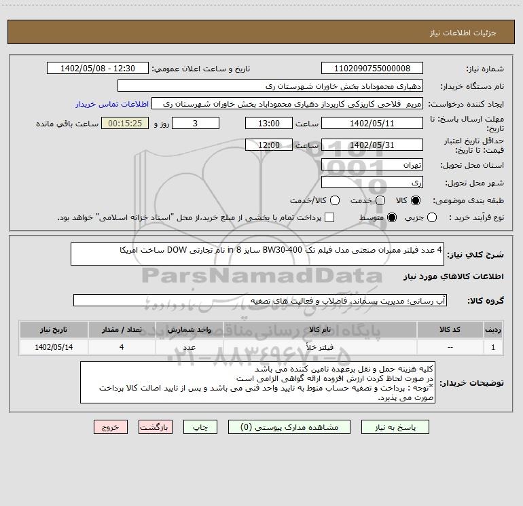
Task: Click the need number field 1102090755000008
Action: (x=372, y=69)
